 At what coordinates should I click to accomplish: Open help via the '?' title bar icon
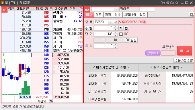pos(7,3)
